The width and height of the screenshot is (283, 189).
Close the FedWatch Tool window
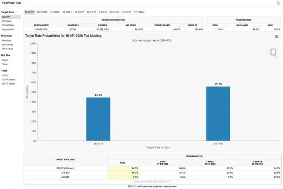click(278, 3)
